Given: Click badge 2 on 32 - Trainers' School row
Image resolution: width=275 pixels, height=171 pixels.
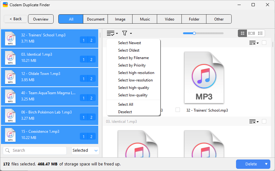Looking at the screenshot, I should [x=92, y=40].
